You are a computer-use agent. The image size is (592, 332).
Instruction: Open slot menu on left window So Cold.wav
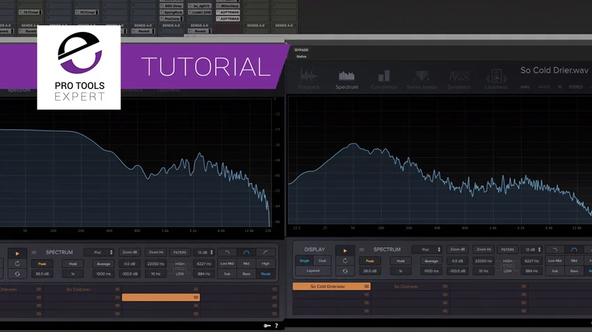[x=118, y=290]
